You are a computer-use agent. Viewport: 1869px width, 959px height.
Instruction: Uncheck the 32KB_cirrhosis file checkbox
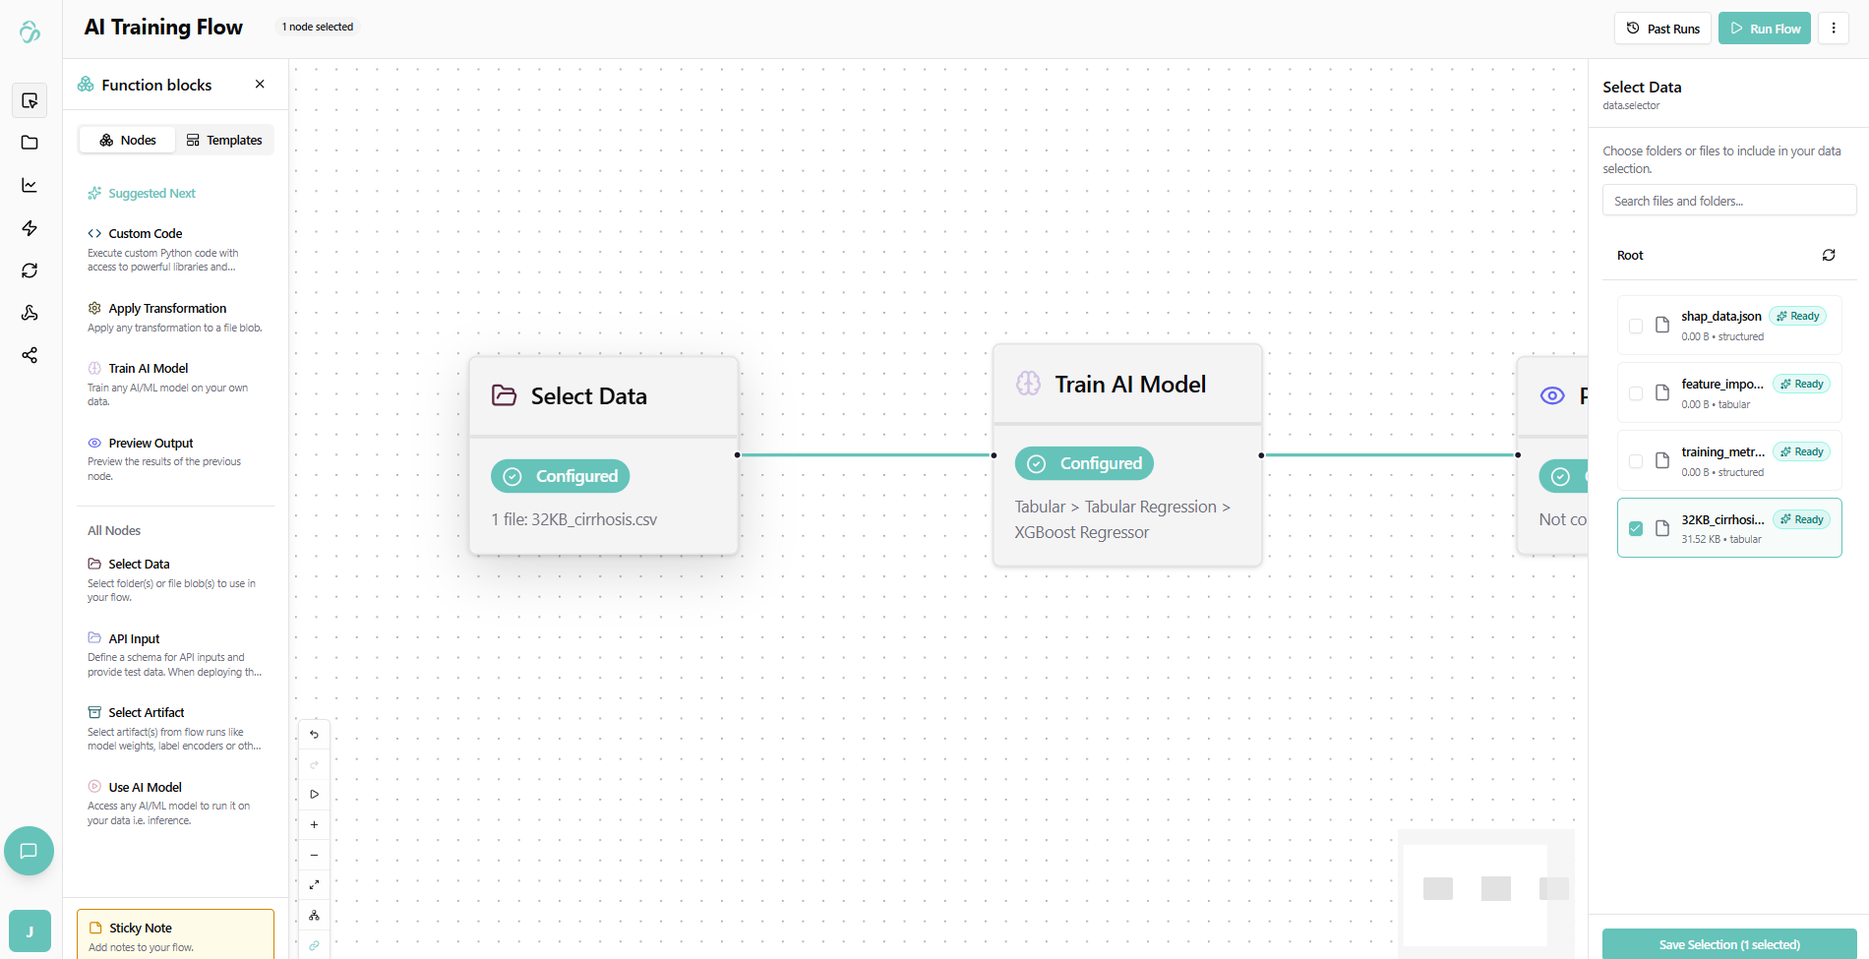pyautogui.click(x=1636, y=528)
